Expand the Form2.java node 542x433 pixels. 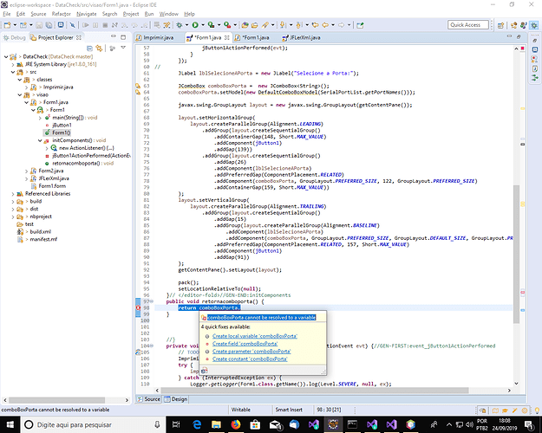[27, 171]
